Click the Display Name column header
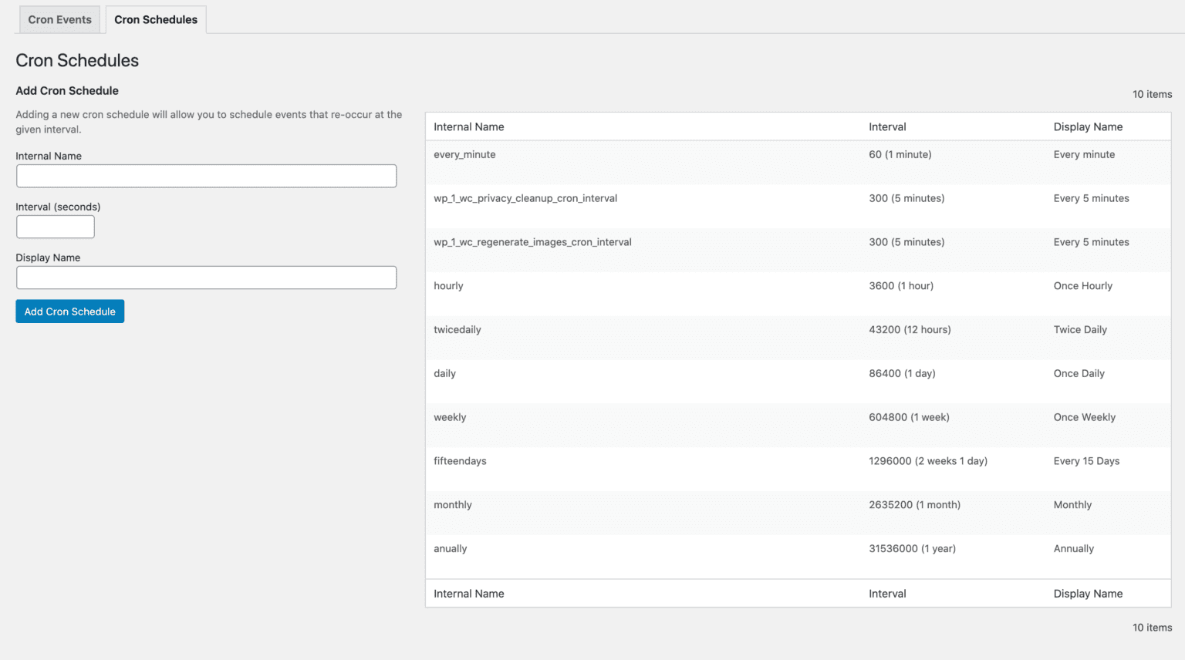The image size is (1185, 660). tap(1088, 126)
